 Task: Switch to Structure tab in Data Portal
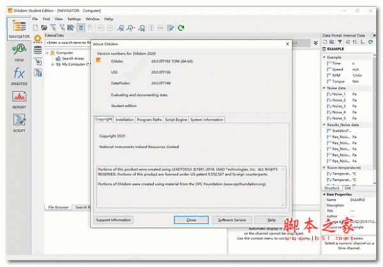(332, 188)
